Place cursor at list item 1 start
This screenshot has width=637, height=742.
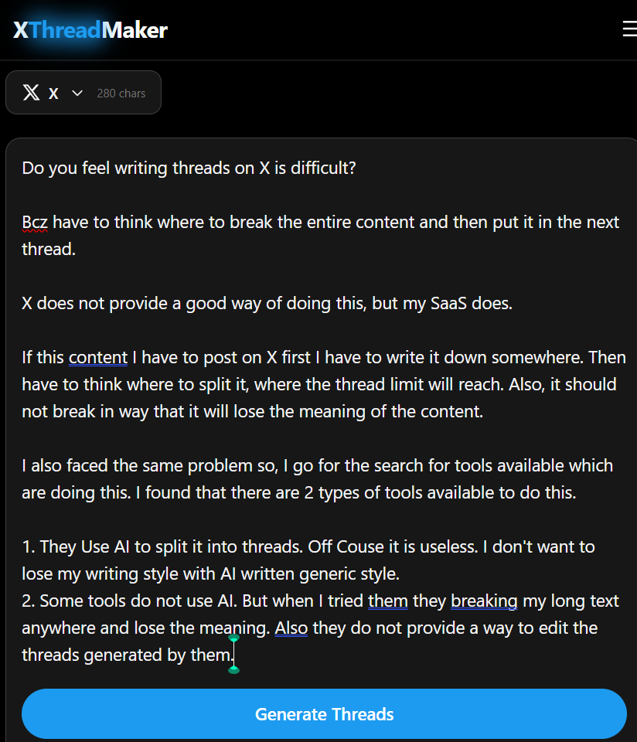[x=24, y=547]
